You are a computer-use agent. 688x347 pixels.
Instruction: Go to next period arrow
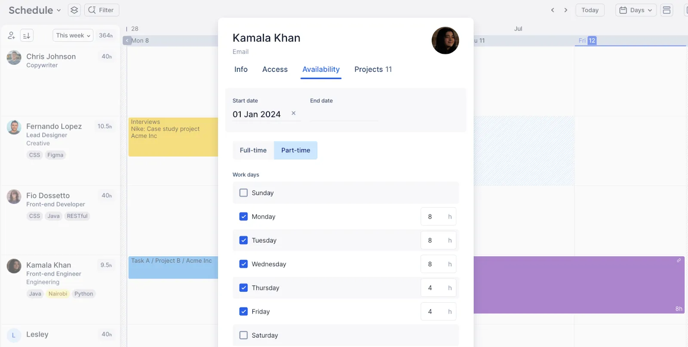tap(566, 10)
